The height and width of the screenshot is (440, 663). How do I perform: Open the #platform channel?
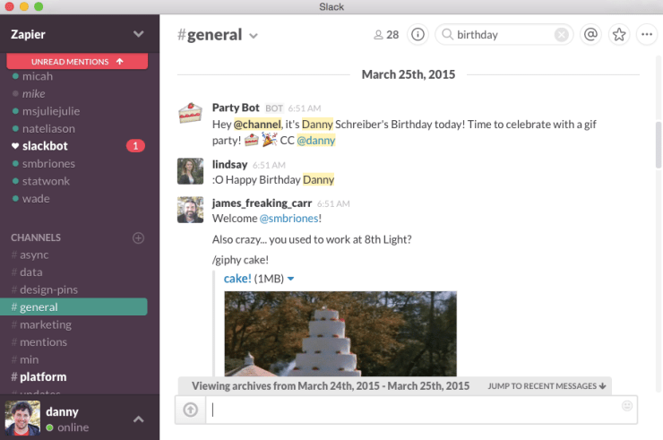tap(43, 376)
